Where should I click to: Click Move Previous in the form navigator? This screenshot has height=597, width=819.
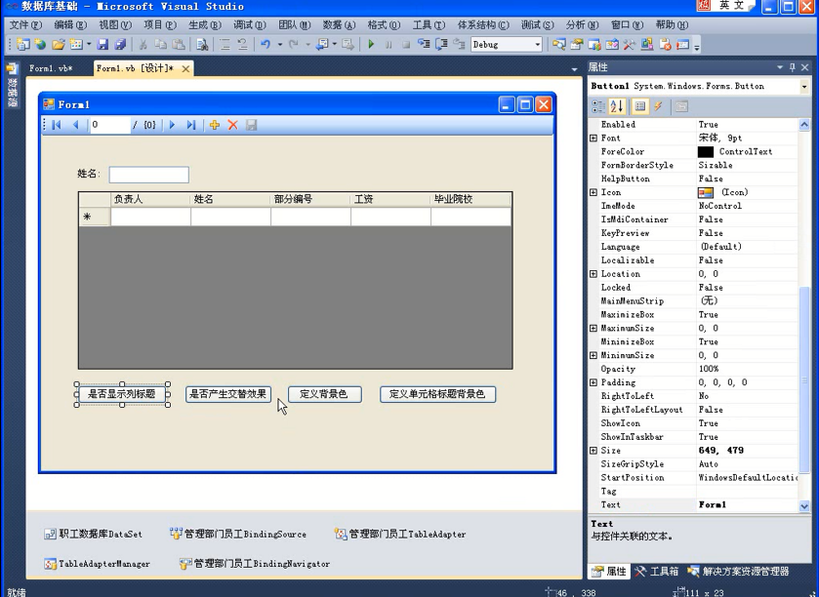pos(76,125)
